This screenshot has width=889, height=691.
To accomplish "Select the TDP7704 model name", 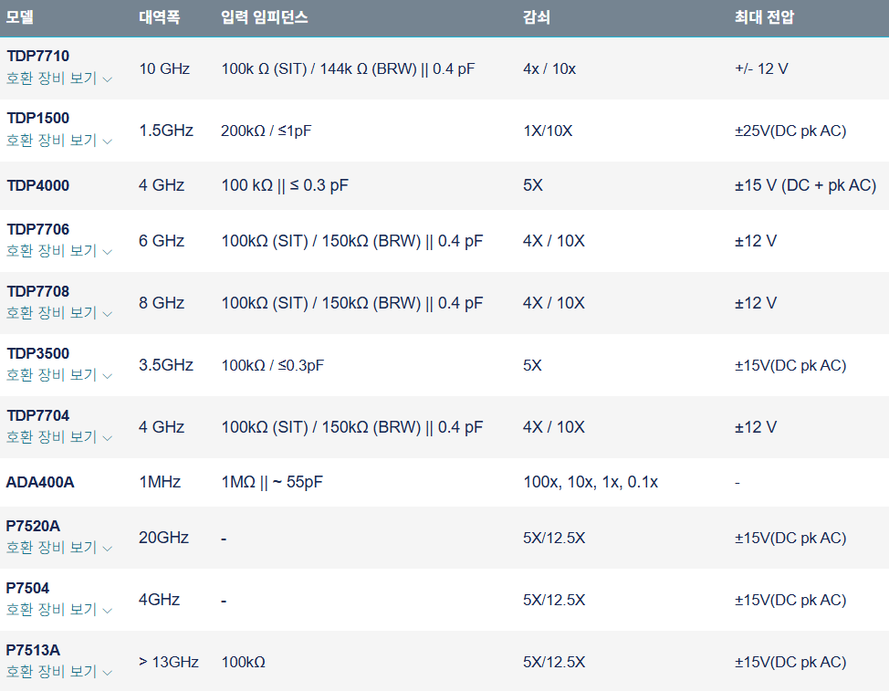I will pos(38,415).
